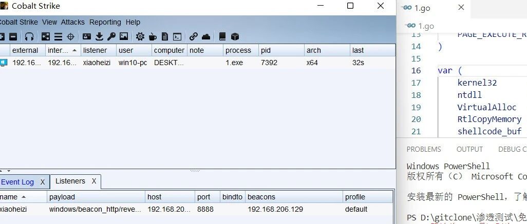Click shellcode_buf on line 21
Image resolution: width=527 pixels, height=224 pixels.
[490, 131]
